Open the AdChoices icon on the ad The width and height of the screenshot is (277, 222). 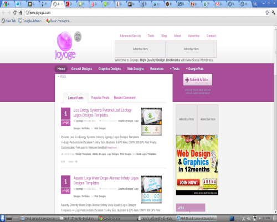pos(217,137)
